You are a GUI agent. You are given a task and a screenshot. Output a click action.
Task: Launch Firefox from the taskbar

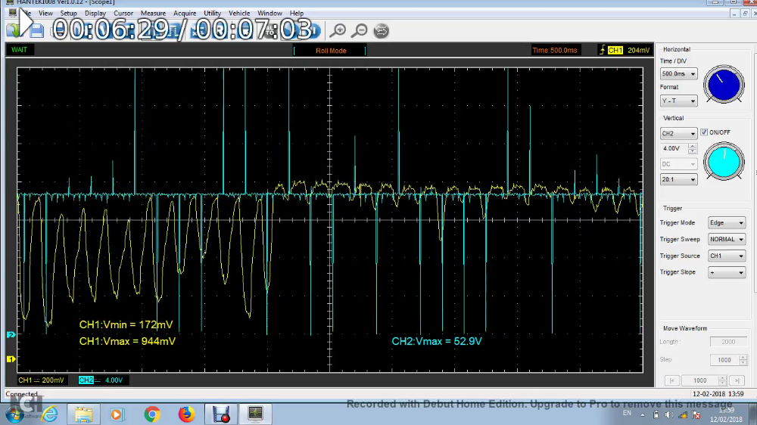[x=186, y=414]
